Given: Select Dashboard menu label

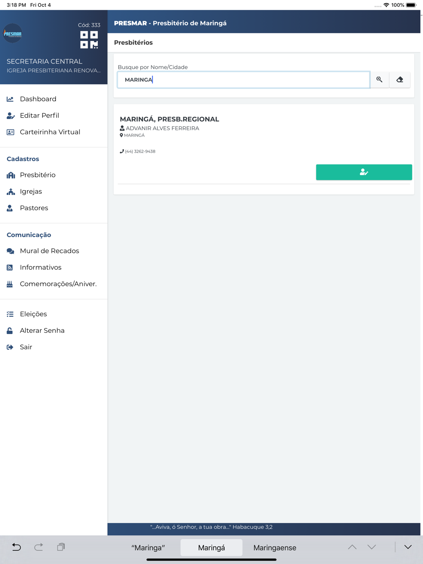Looking at the screenshot, I should (x=38, y=99).
